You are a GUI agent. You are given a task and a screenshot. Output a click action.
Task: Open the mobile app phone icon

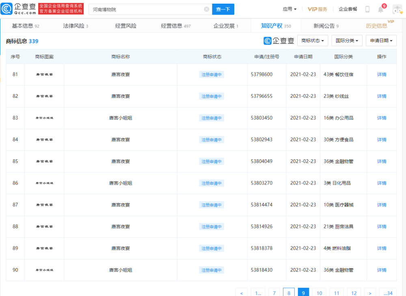(x=367, y=9)
